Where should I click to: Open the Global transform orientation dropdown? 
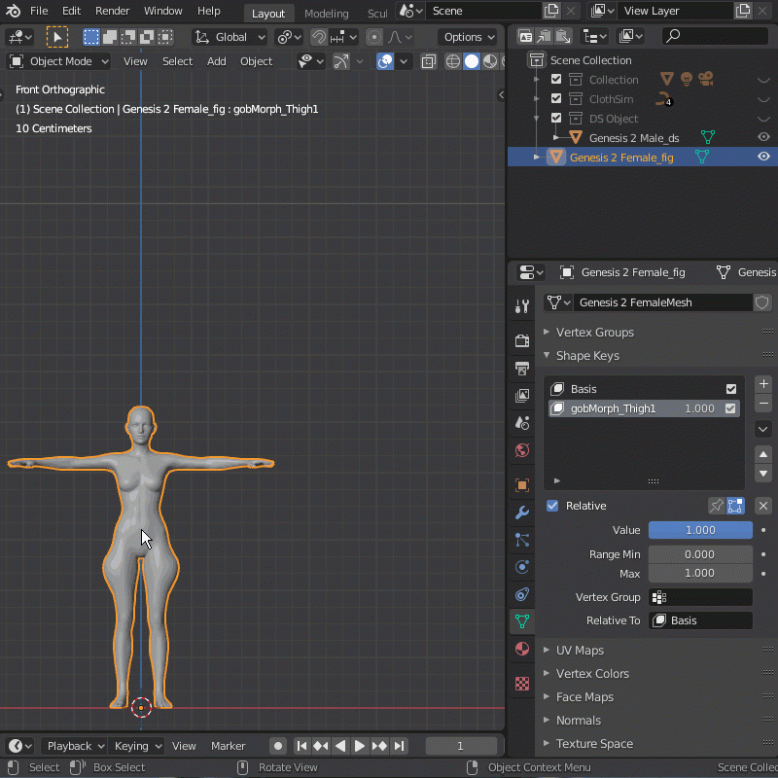(231, 37)
